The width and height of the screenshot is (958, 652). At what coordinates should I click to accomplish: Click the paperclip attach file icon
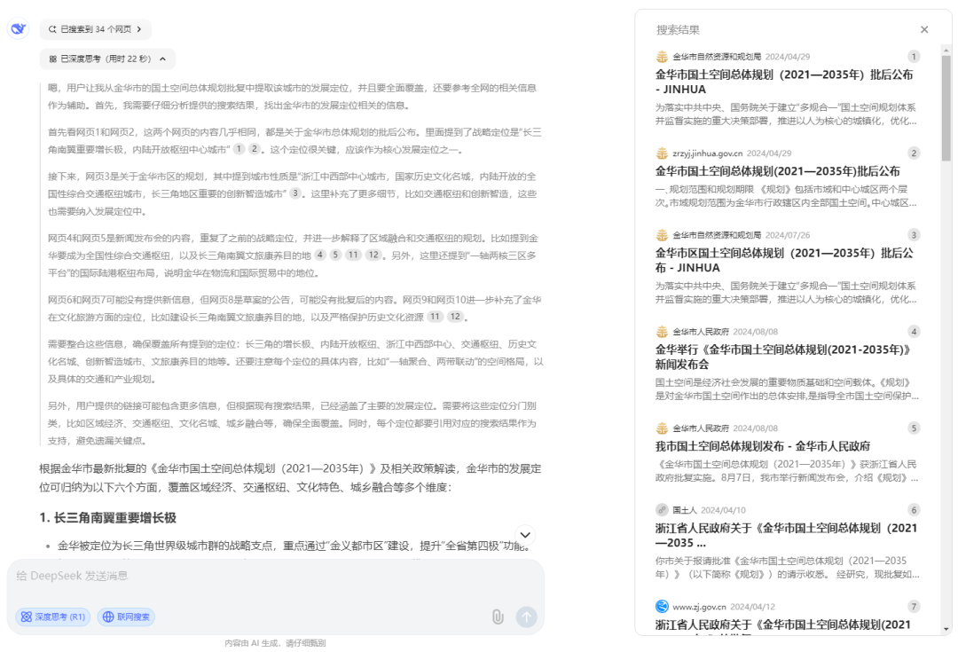point(498,617)
